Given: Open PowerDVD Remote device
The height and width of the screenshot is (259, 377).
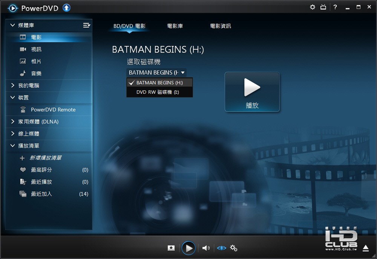Looking at the screenshot, I should [49, 110].
